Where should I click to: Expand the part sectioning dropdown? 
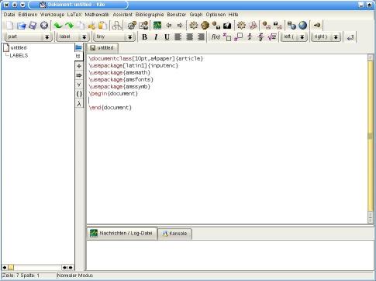coord(47,37)
